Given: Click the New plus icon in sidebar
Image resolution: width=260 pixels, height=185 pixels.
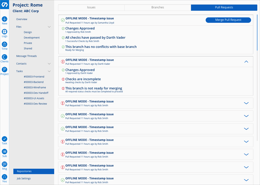Looking at the screenshot, I should (x=5, y=19).
